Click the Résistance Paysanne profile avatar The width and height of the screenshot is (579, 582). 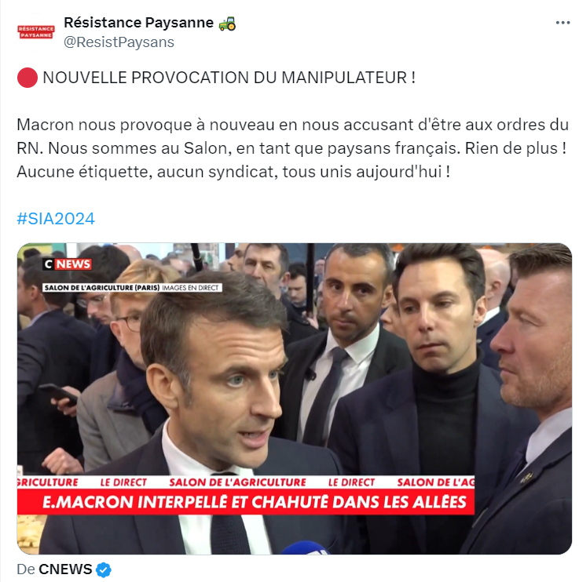[x=36, y=32]
